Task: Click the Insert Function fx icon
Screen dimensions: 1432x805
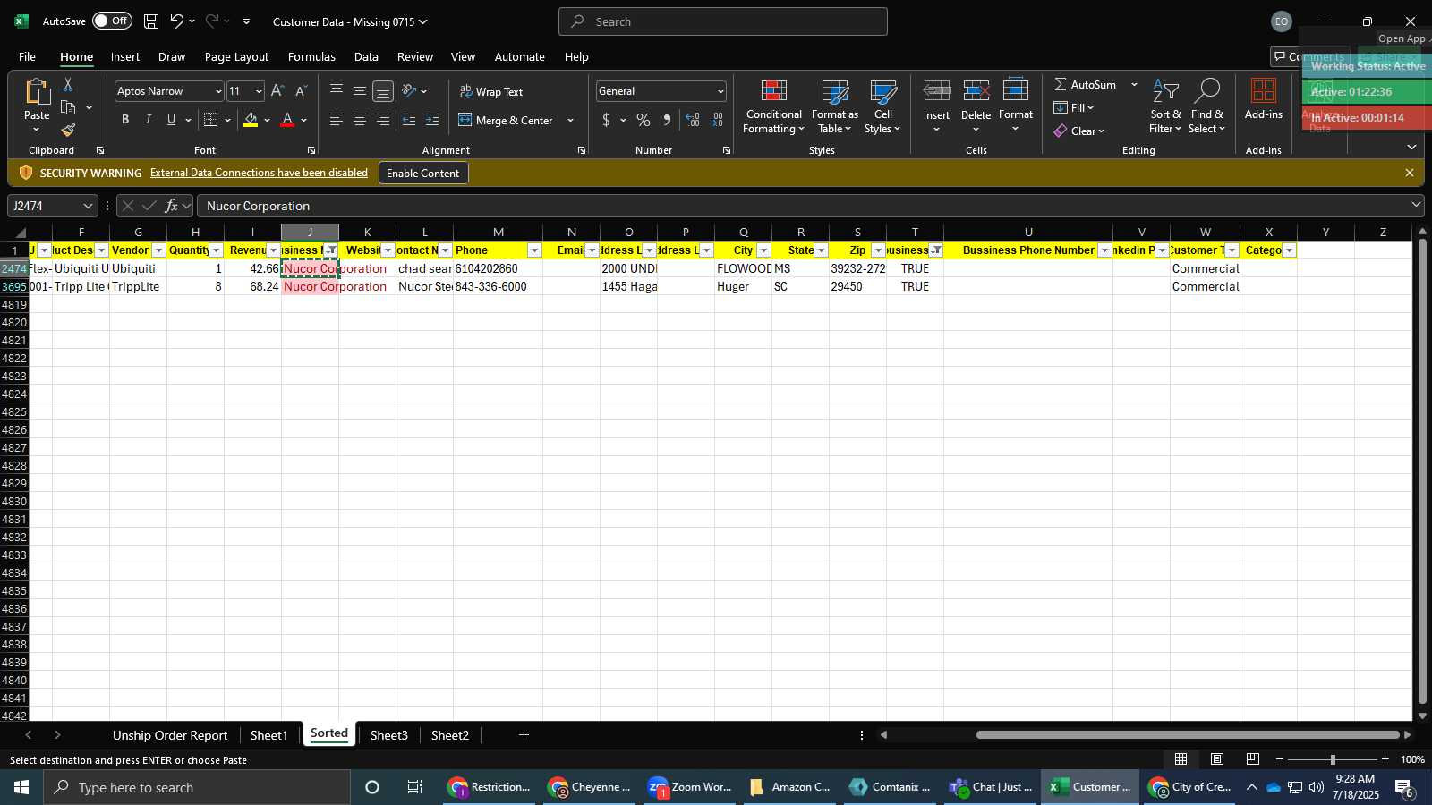Action: (x=171, y=206)
